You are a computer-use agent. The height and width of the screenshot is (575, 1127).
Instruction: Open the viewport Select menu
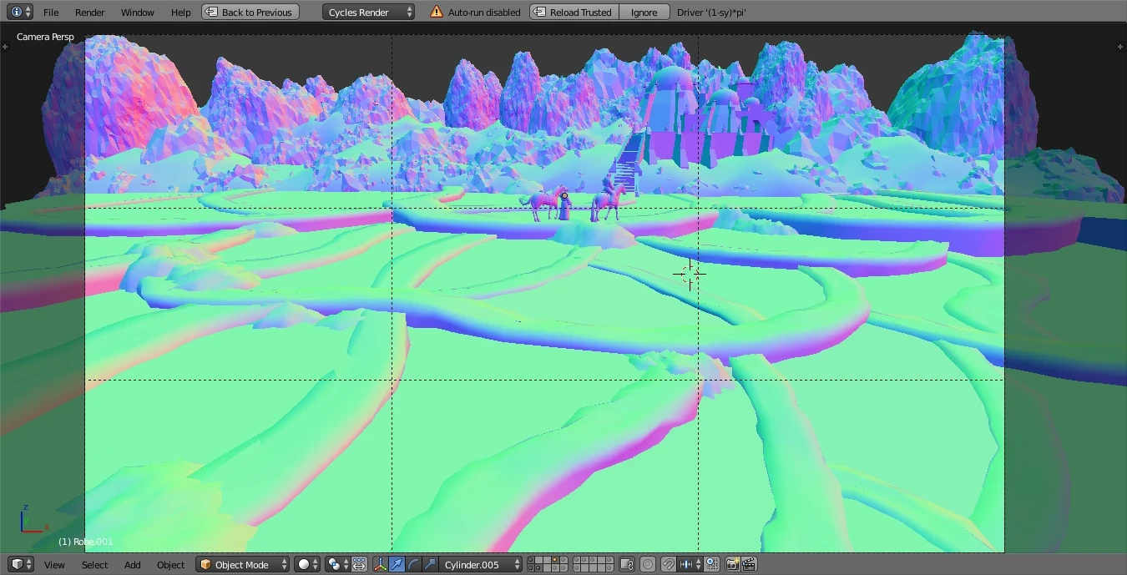coord(94,565)
